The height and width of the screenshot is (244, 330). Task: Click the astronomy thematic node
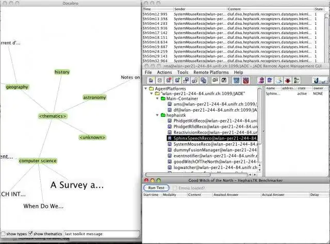[x=94, y=97]
